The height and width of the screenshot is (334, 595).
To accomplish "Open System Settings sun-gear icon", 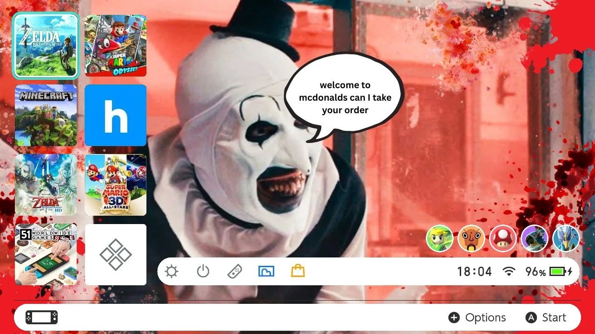I will (172, 271).
